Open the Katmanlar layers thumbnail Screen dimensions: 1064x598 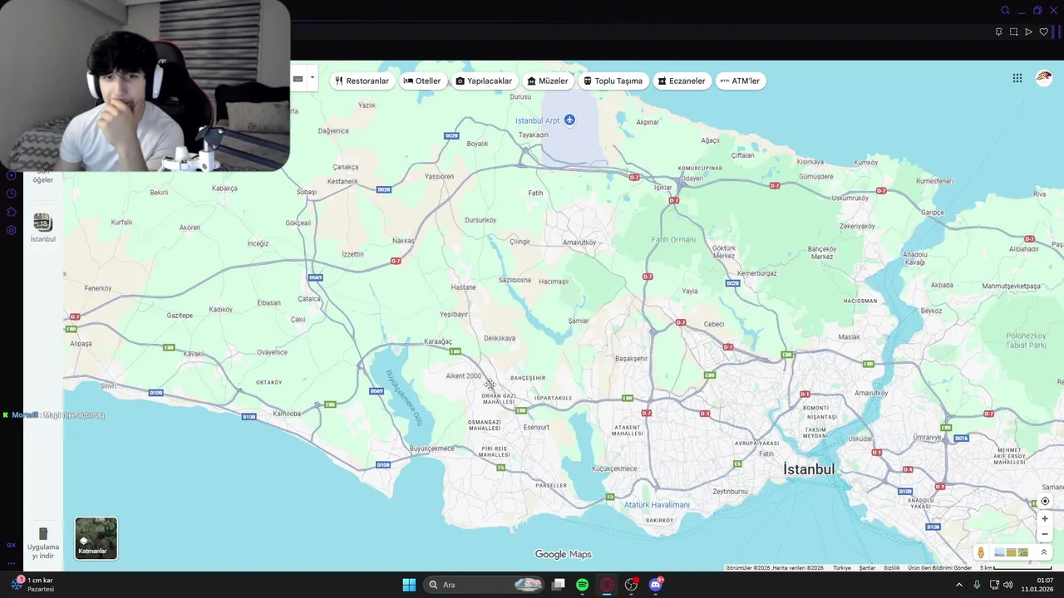[x=96, y=538]
